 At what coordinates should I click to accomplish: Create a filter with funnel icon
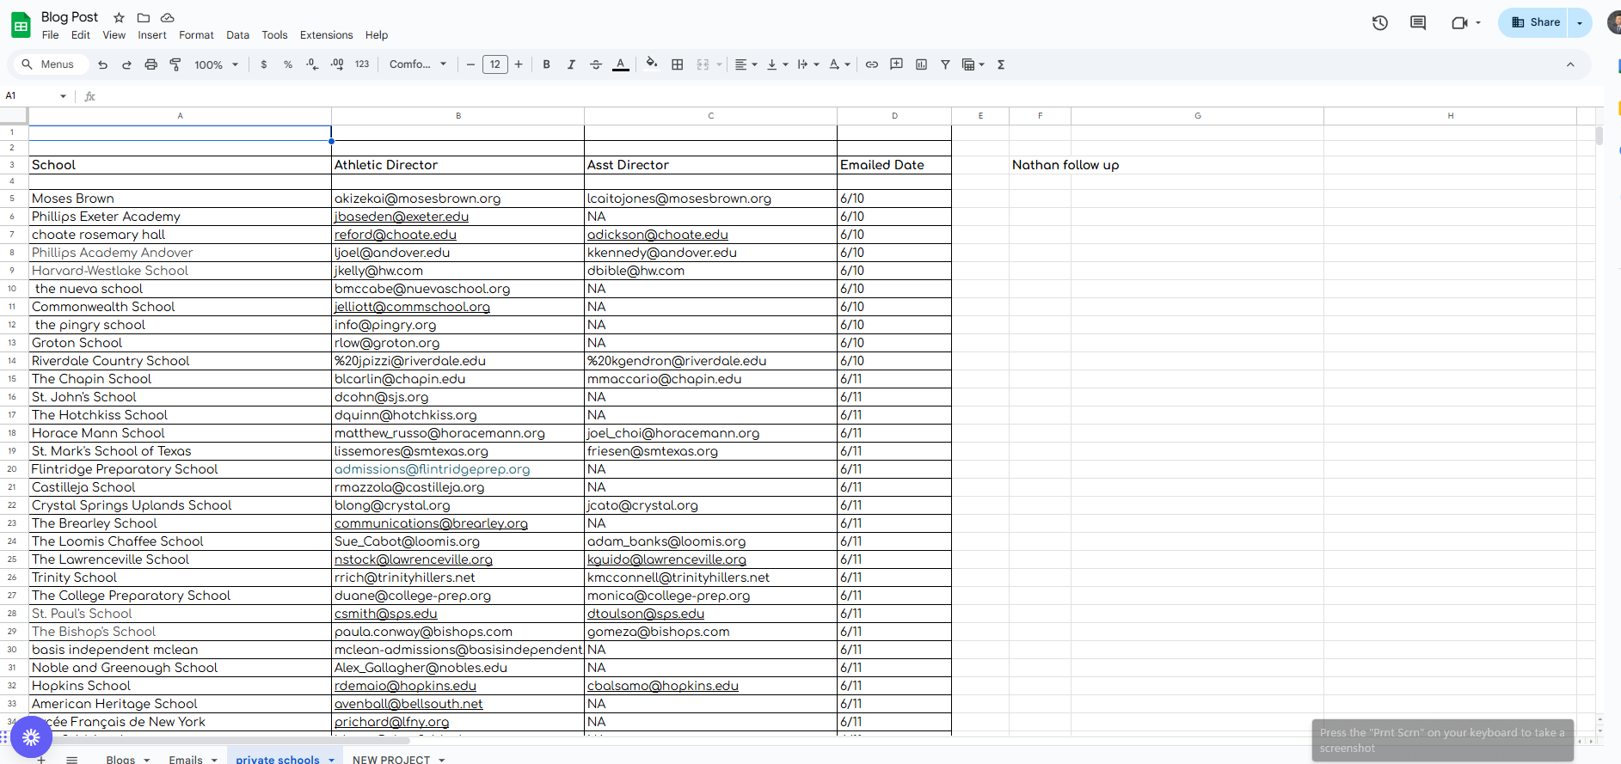945,64
